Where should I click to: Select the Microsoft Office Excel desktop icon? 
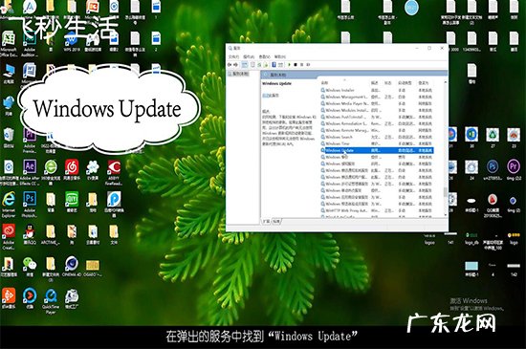point(9,44)
